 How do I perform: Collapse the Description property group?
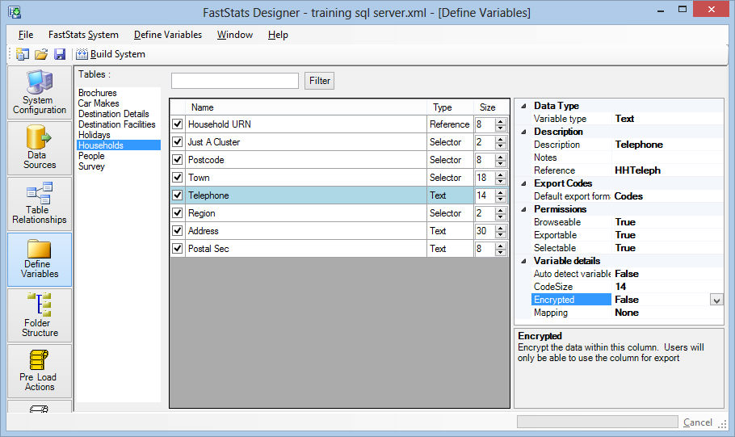click(523, 132)
